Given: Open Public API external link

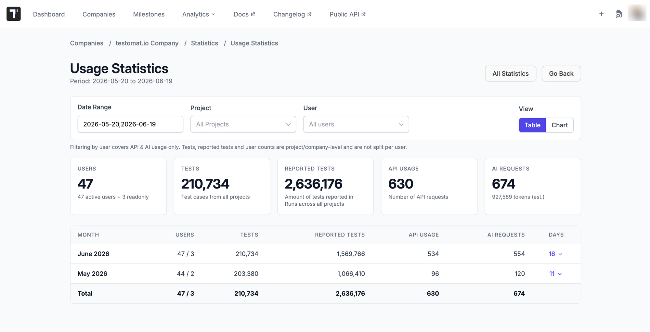Looking at the screenshot, I should coord(347,14).
